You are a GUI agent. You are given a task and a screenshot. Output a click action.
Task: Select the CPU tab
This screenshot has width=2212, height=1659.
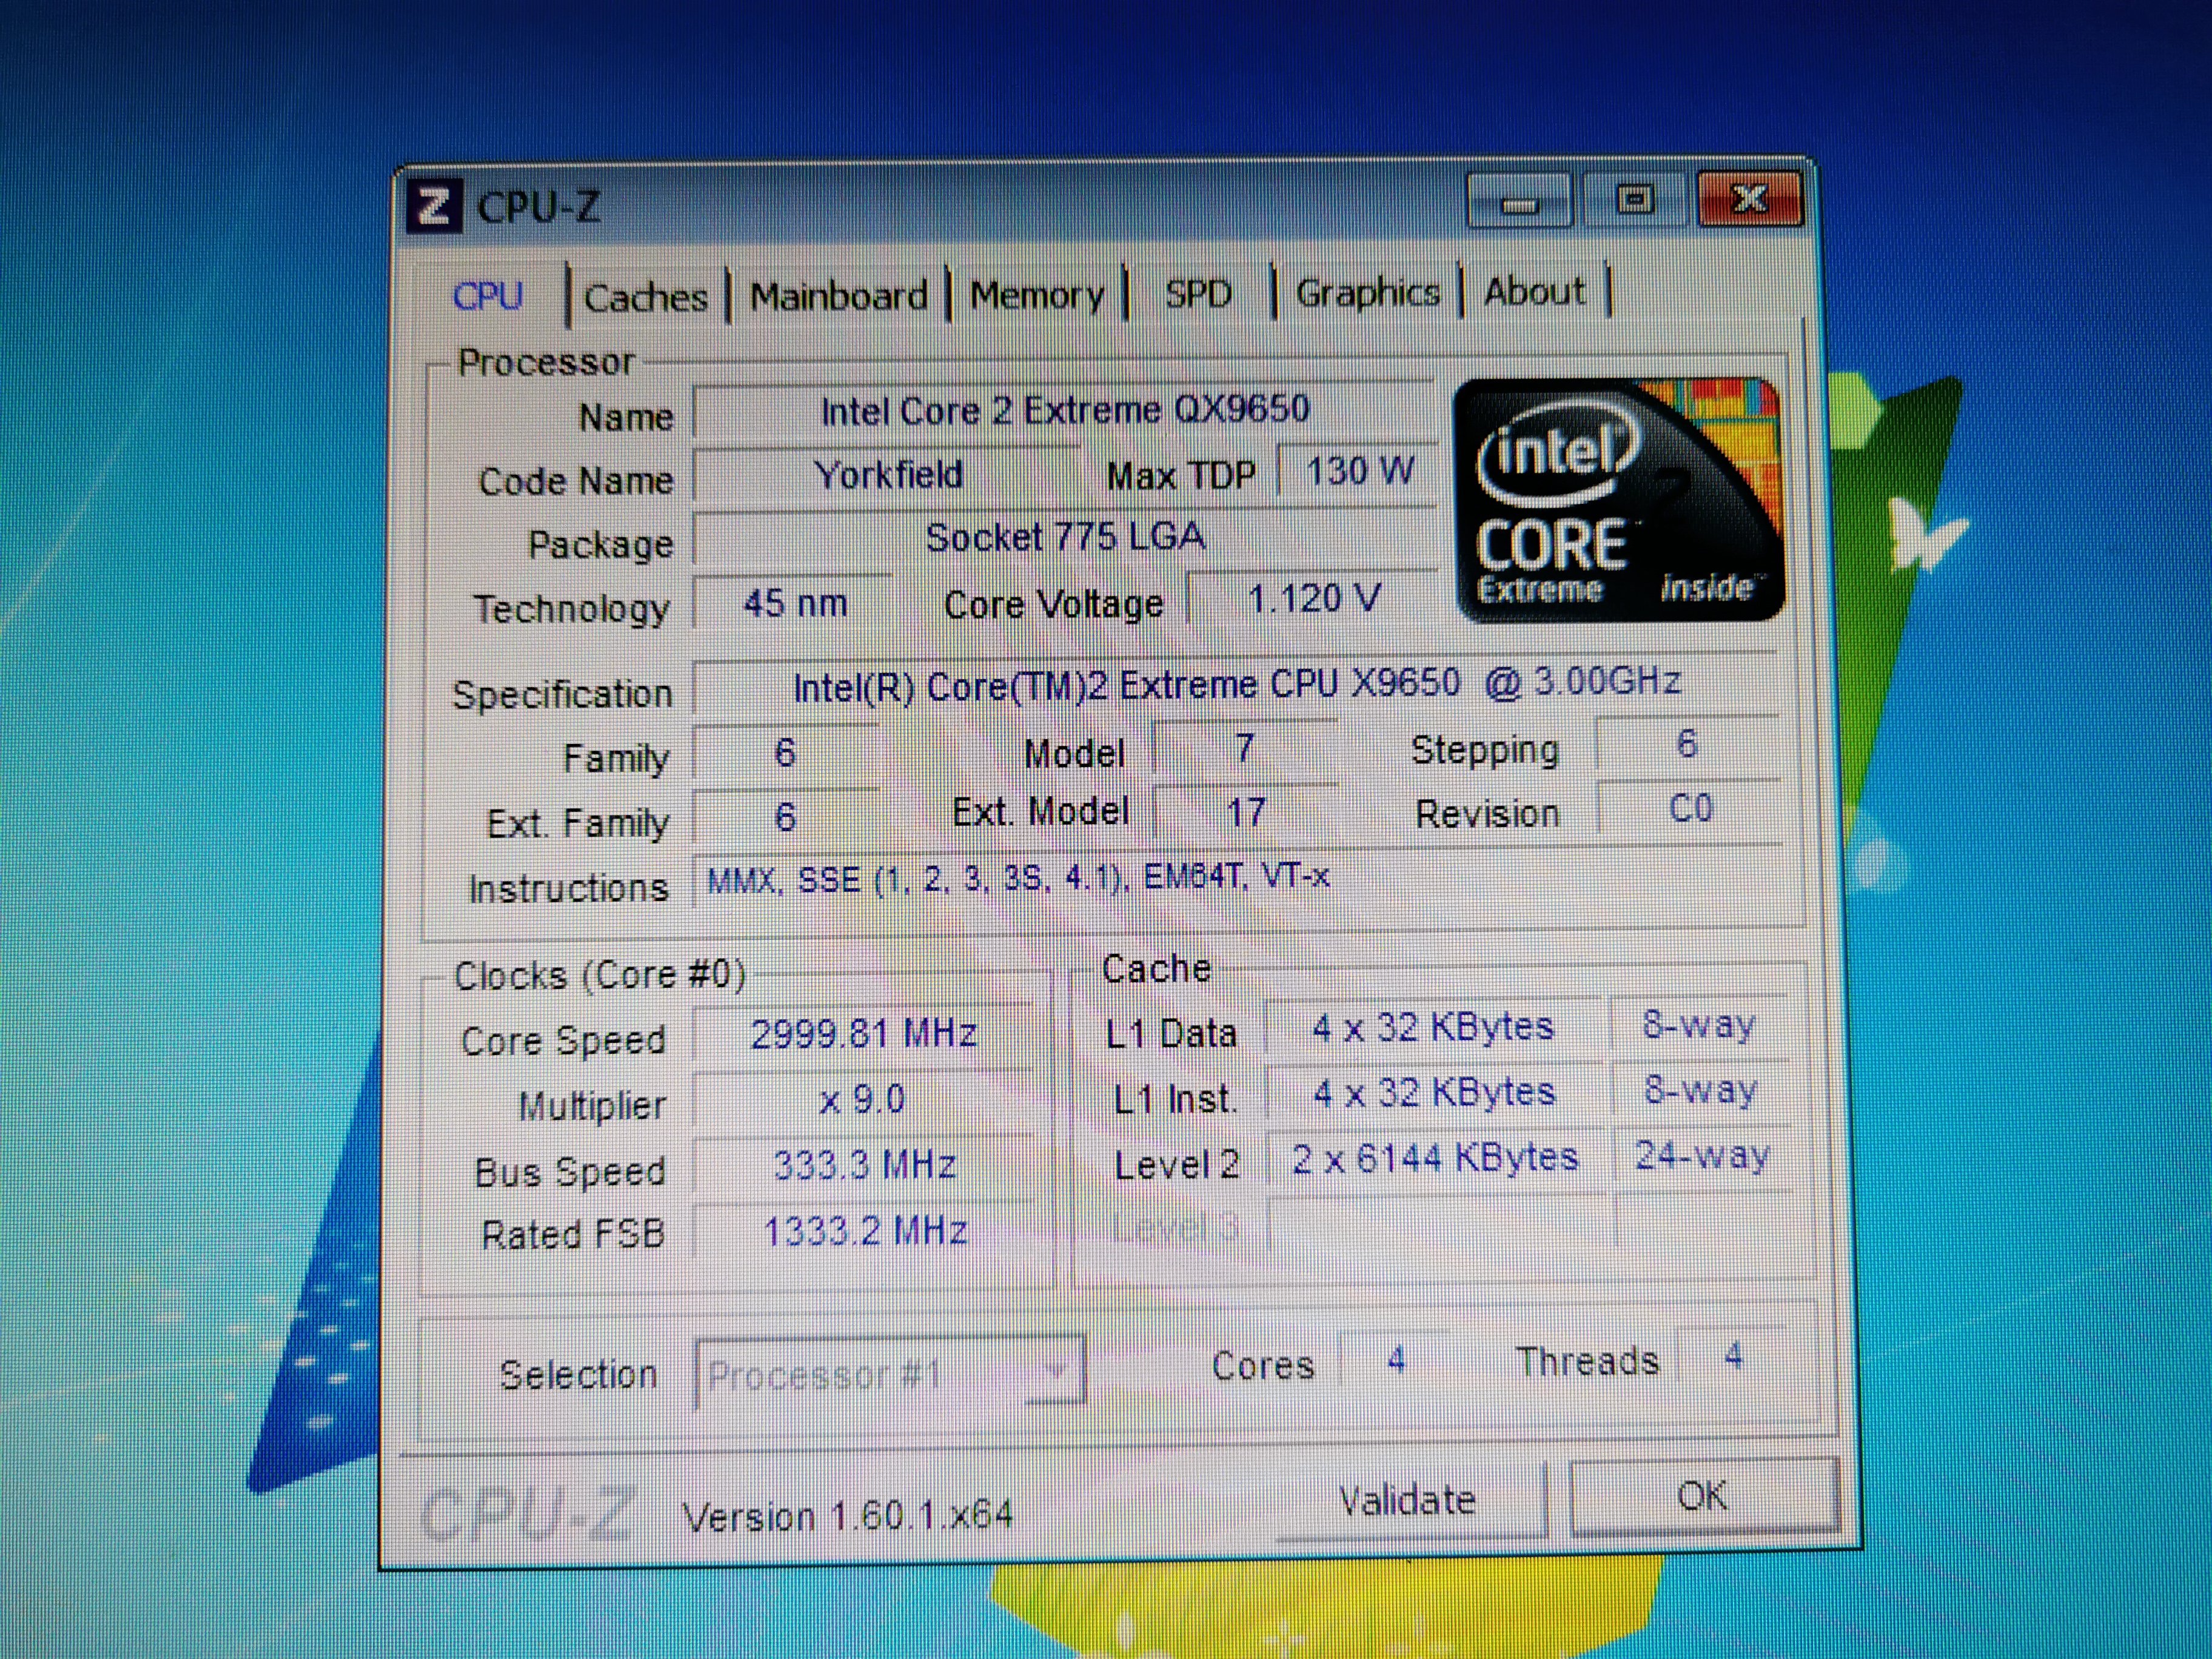pos(488,296)
